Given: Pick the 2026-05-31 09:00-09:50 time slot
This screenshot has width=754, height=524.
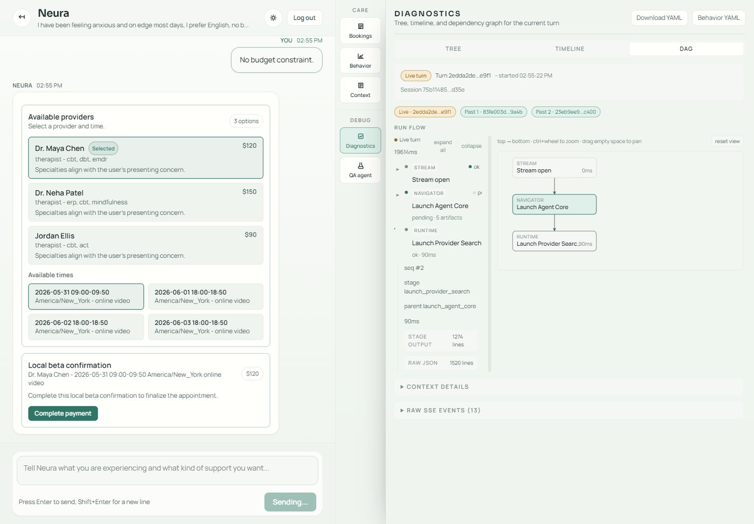Looking at the screenshot, I should pyautogui.click(x=86, y=297).
